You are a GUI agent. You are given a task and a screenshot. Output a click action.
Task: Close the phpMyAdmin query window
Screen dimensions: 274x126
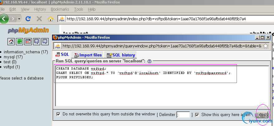point(268,37)
